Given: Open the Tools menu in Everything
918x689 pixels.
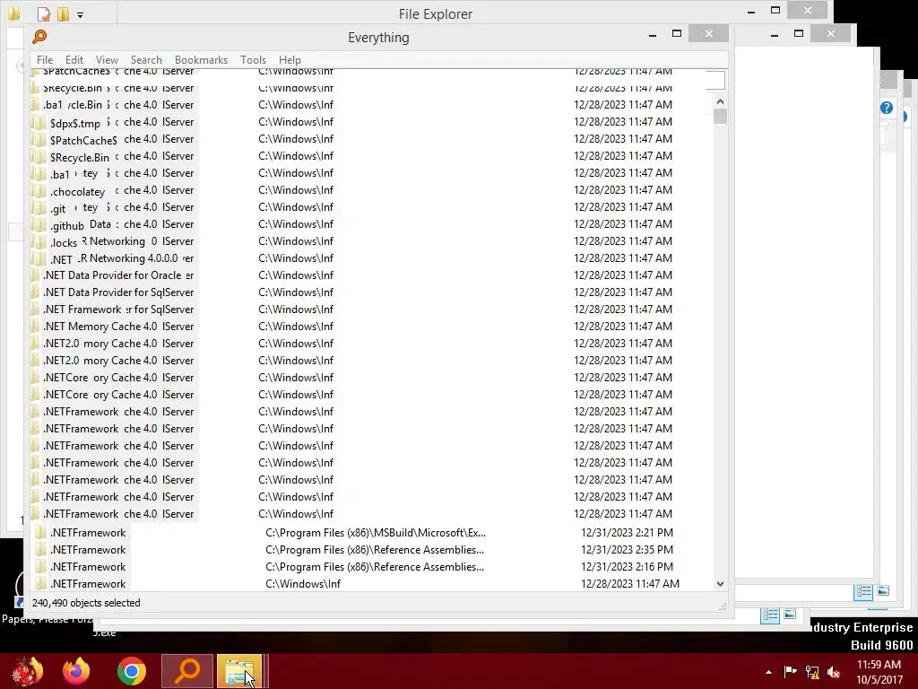Looking at the screenshot, I should pos(253,60).
